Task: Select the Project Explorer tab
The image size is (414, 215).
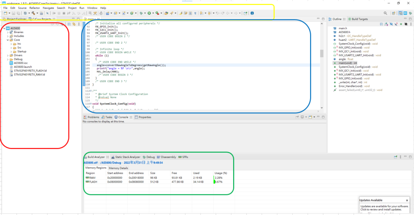Action: (15, 19)
